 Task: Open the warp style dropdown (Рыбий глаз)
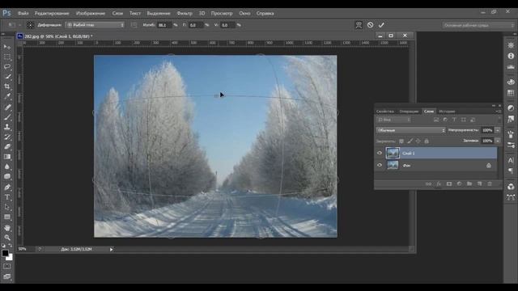coord(95,25)
